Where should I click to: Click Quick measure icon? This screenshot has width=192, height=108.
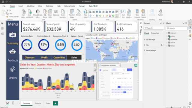pyautogui.click(x=143, y=11)
